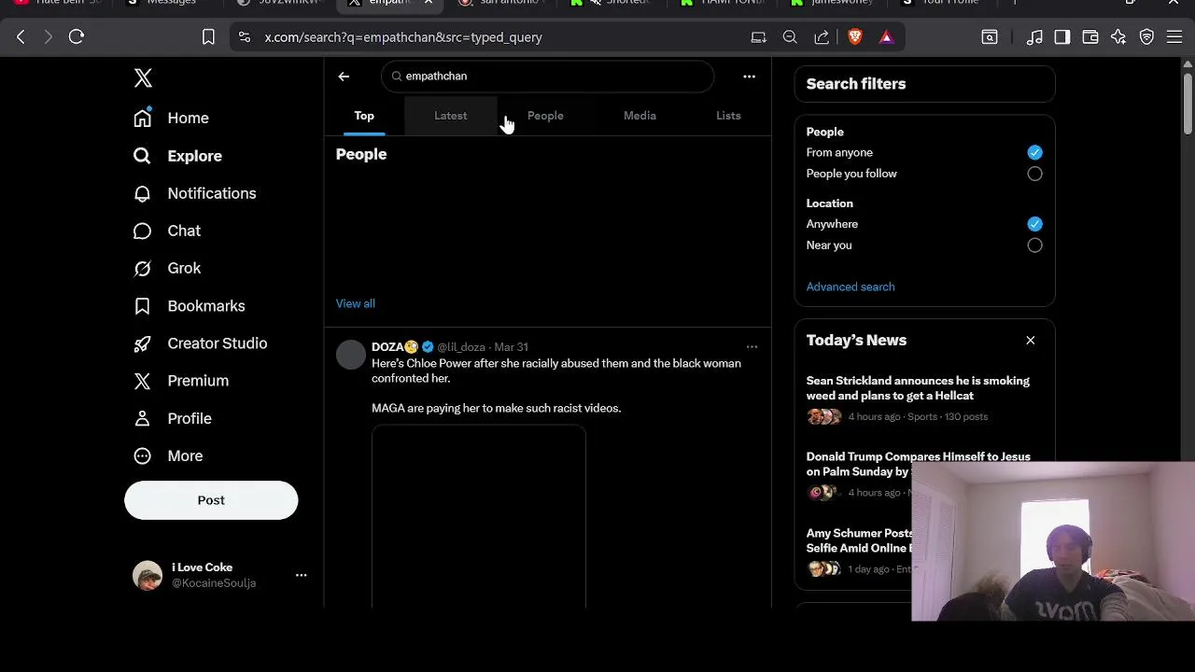Open Sean Strickland news headline
This screenshot has height=672, width=1195.
918,388
